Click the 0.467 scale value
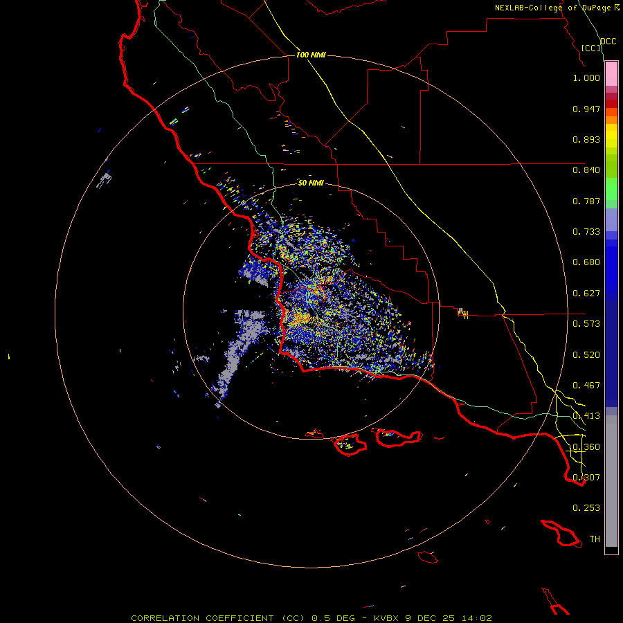This screenshot has height=623, width=623. 586,386
